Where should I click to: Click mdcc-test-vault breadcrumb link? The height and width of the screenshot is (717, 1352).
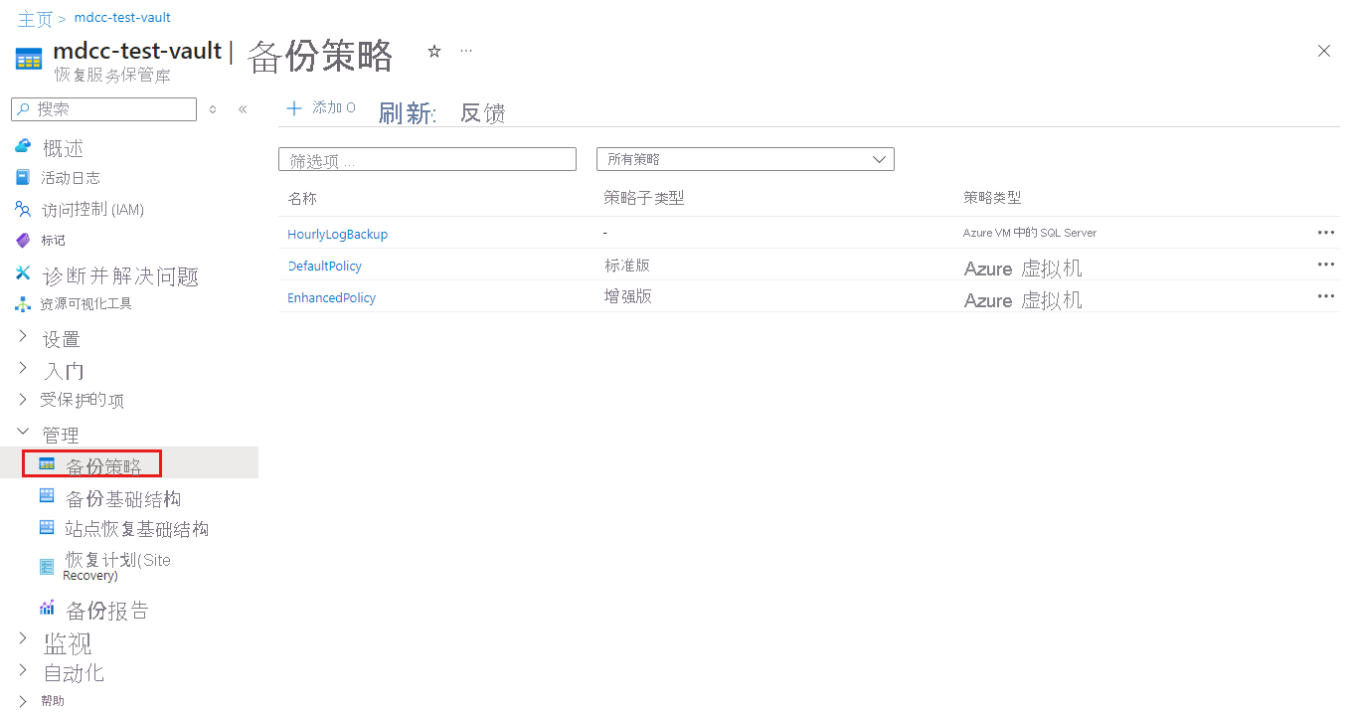pos(122,18)
